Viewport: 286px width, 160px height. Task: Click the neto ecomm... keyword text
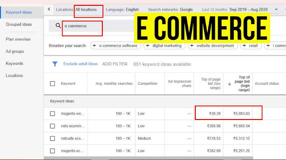click(x=72, y=126)
